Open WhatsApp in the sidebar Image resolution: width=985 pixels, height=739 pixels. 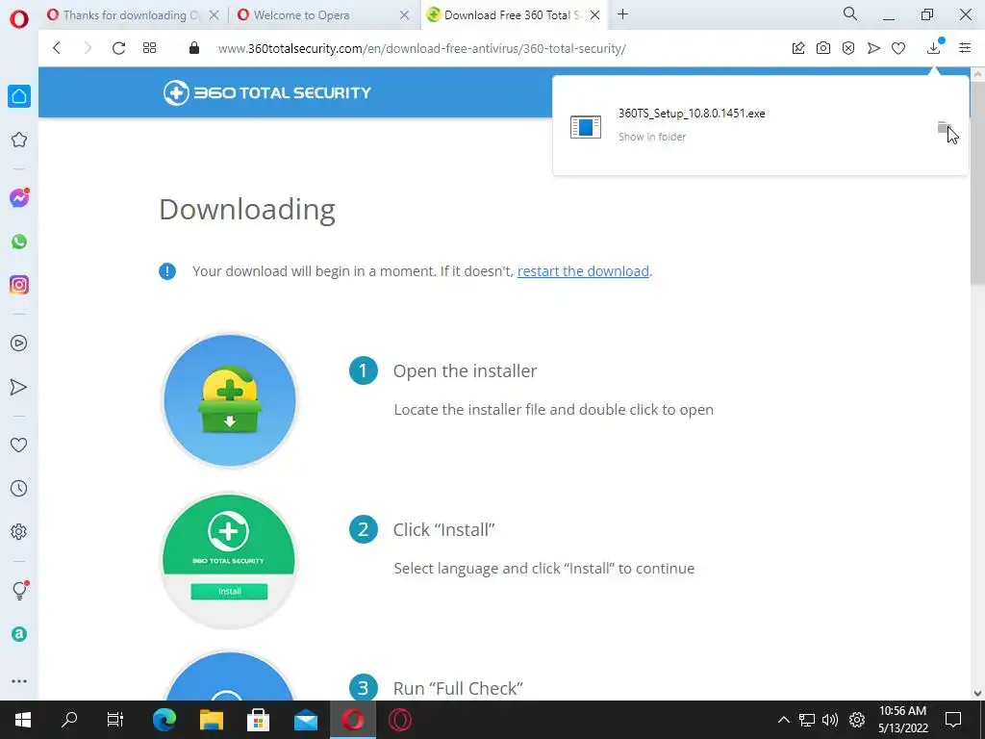(x=19, y=242)
